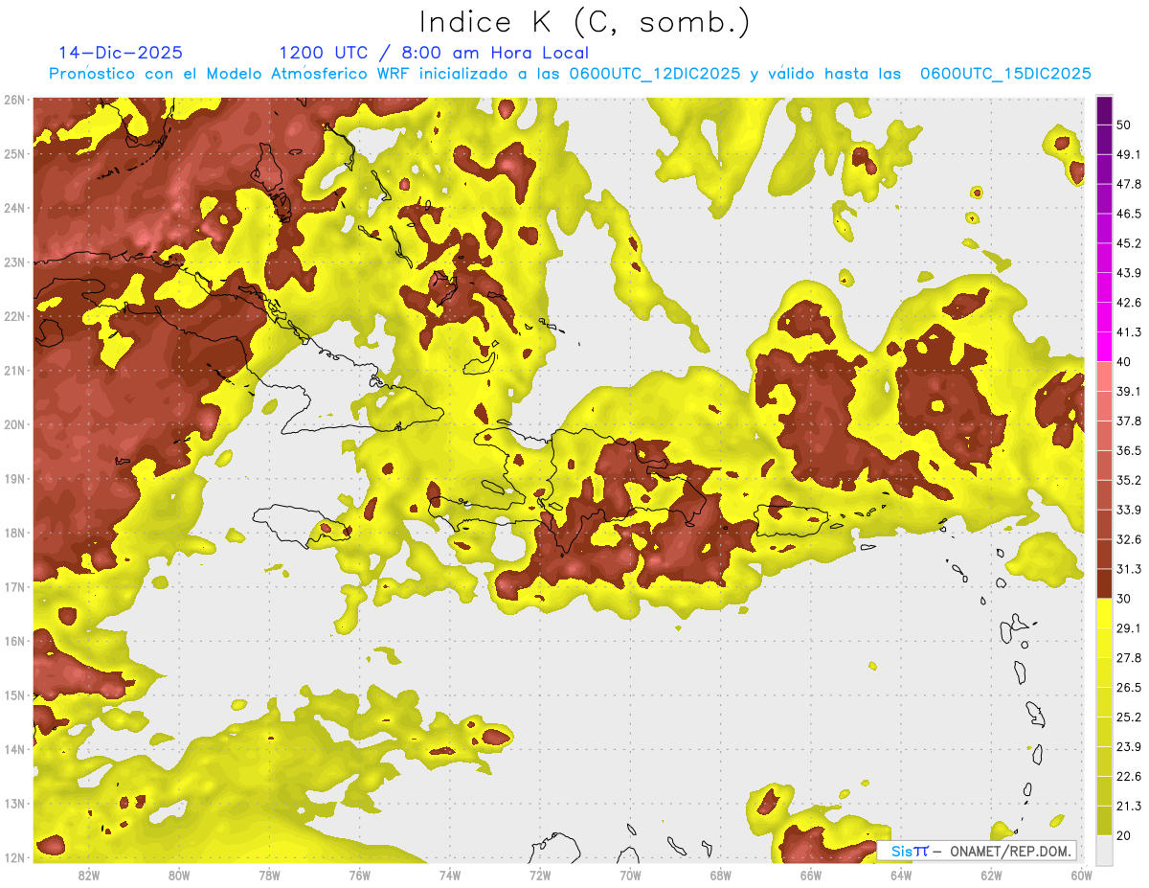Image resolution: width=1149 pixels, height=888 pixels.
Task: Click the 19N latitude label
Action: click(x=14, y=479)
